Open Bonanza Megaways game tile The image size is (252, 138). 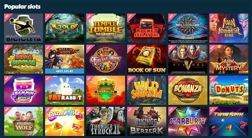click(188, 90)
